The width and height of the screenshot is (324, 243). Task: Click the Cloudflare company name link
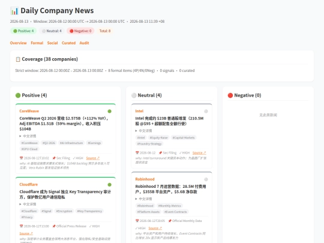point(29,184)
